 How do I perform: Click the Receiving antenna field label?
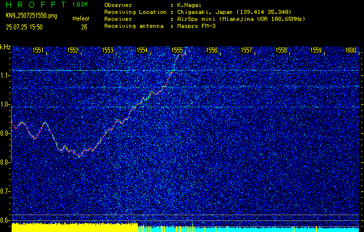click(x=134, y=26)
